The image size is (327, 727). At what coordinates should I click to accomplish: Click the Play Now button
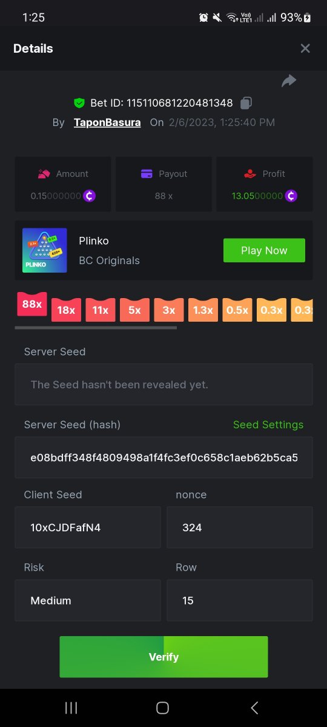(264, 250)
